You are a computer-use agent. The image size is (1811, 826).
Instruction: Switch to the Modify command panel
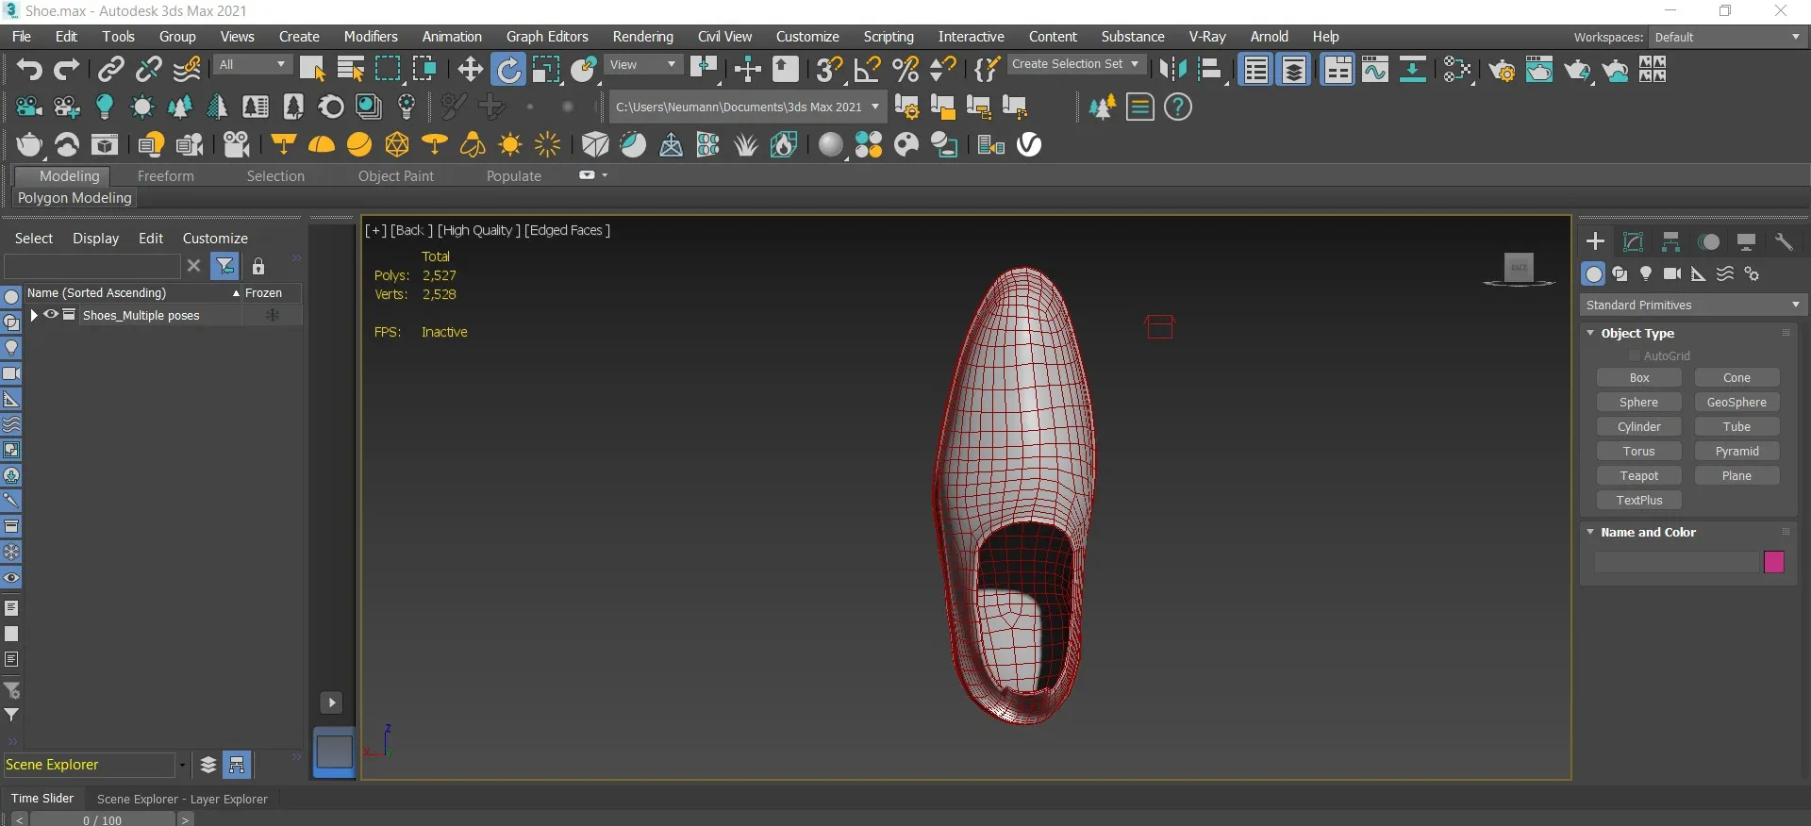click(1633, 241)
